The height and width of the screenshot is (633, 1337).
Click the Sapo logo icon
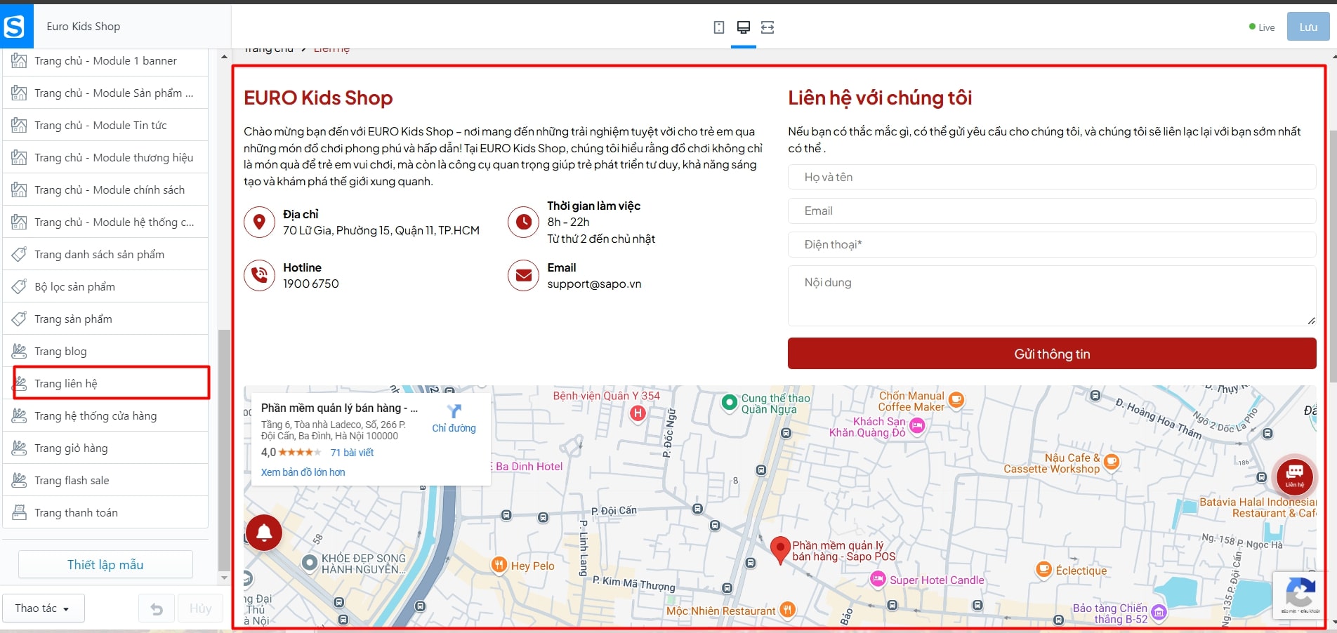15,26
